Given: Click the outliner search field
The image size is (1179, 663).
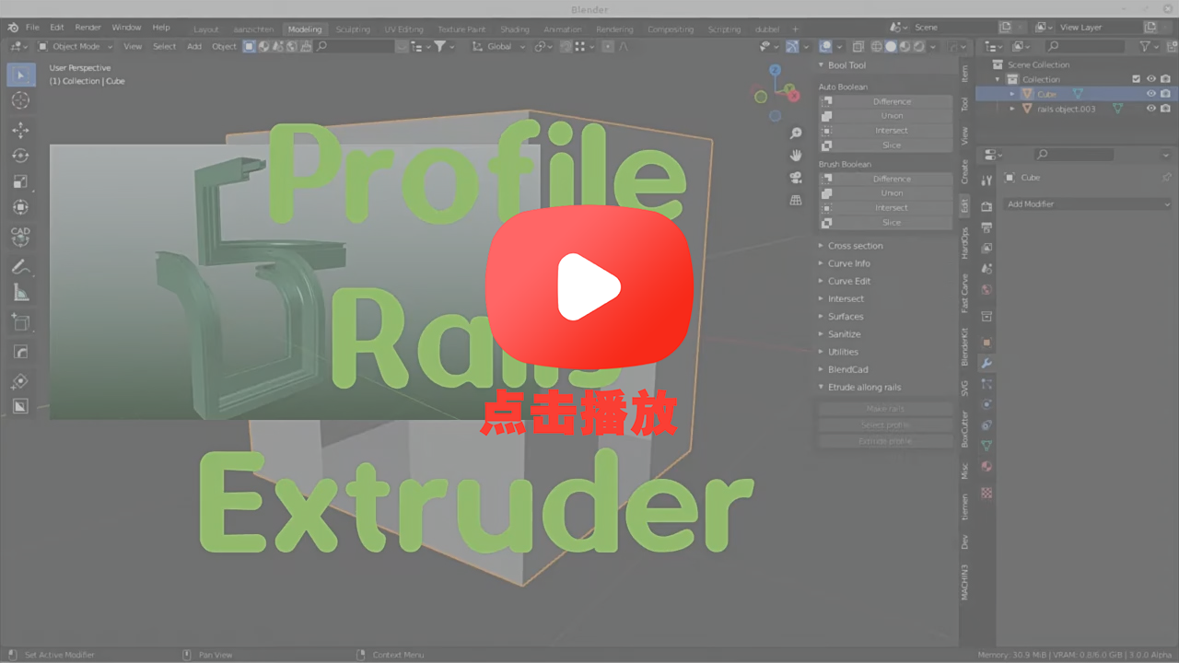Looking at the screenshot, I should click(x=1085, y=46).
